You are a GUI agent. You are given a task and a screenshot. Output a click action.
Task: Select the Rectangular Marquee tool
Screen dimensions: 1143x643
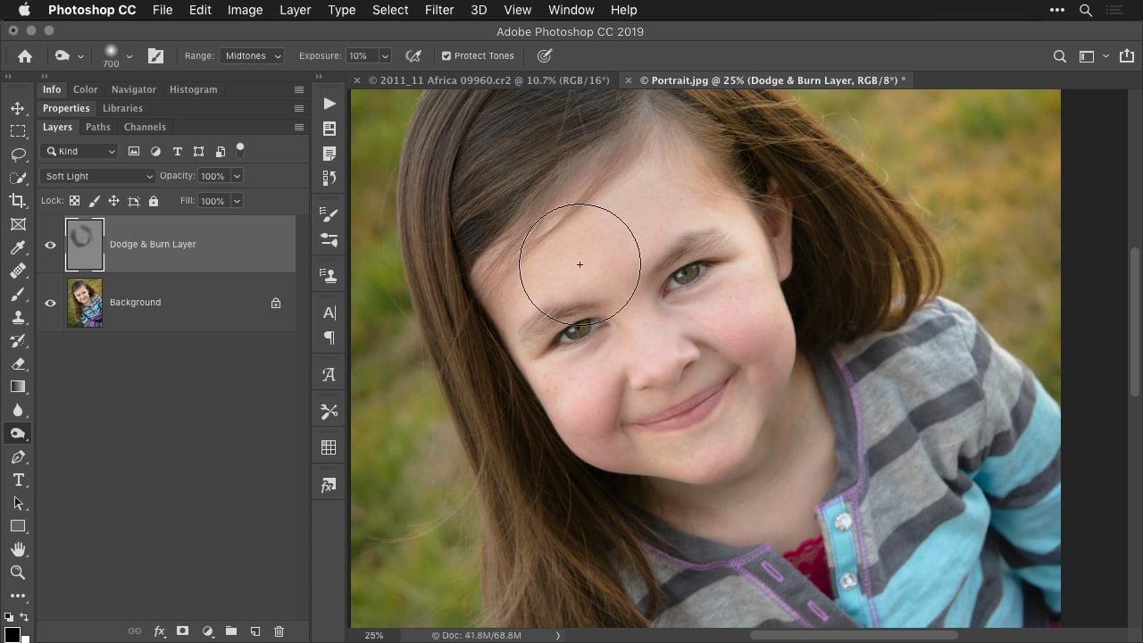(x=18, y=131)
